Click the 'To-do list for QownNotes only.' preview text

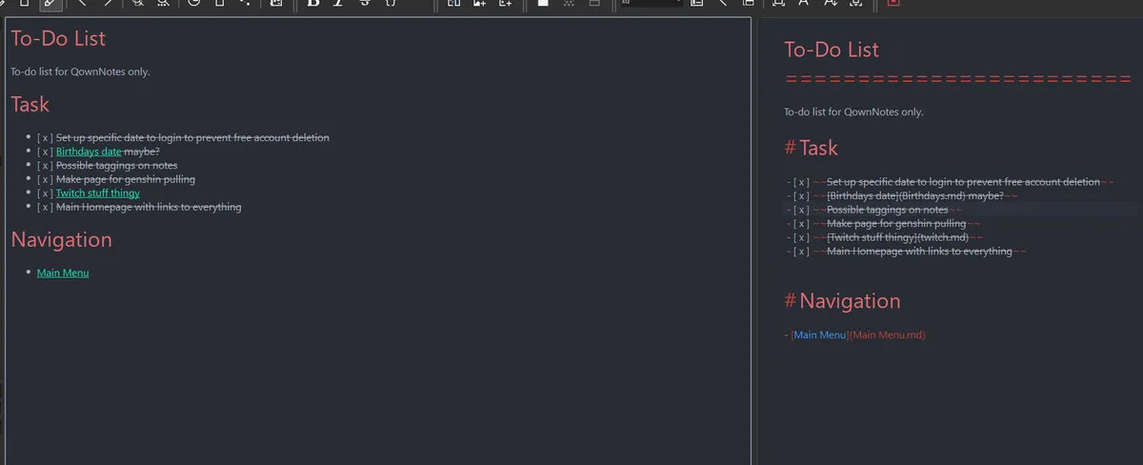click(x=80, y=71)
